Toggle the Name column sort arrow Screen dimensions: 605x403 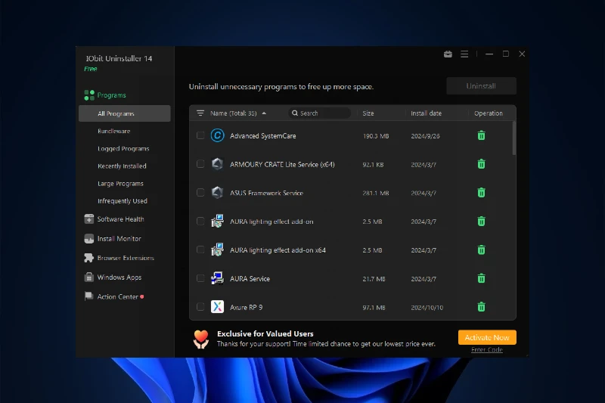pyautogui.click(x=264, y=113)
